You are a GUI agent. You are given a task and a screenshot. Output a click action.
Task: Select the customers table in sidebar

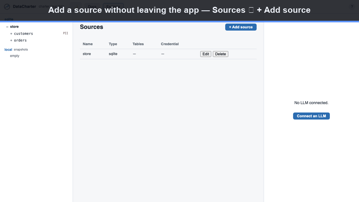point(24,34)
